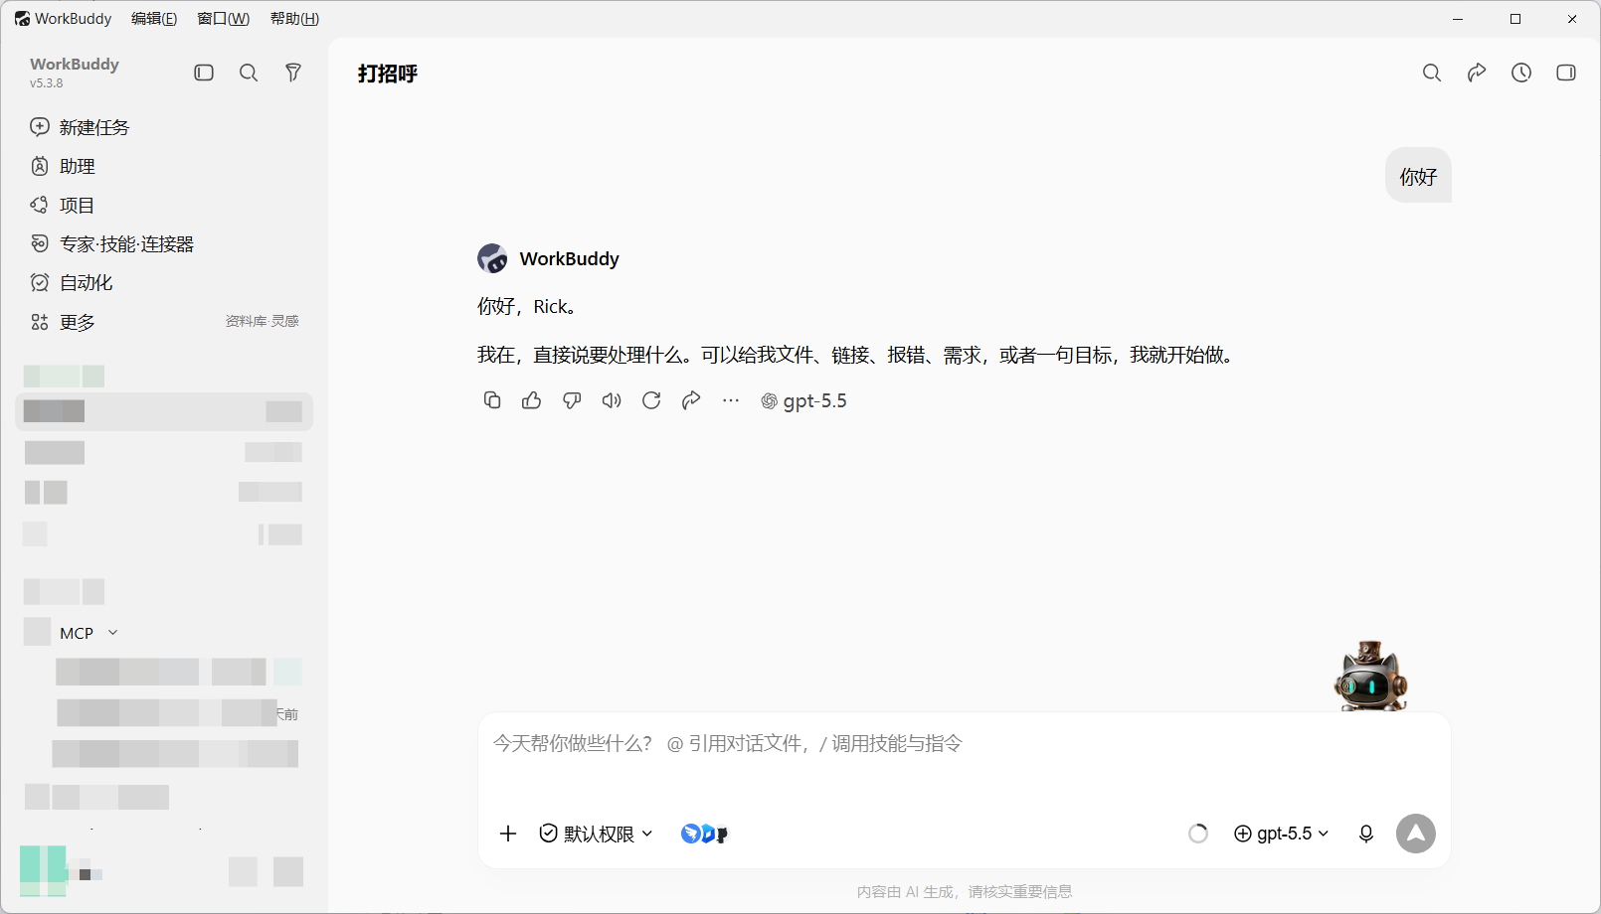Click the 打招呼 conversation title
This screenshot has height=914, width=1601.
click(388, 74)
